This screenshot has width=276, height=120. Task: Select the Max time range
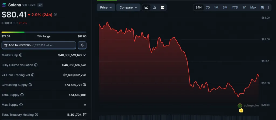click(x=253, y=7)
